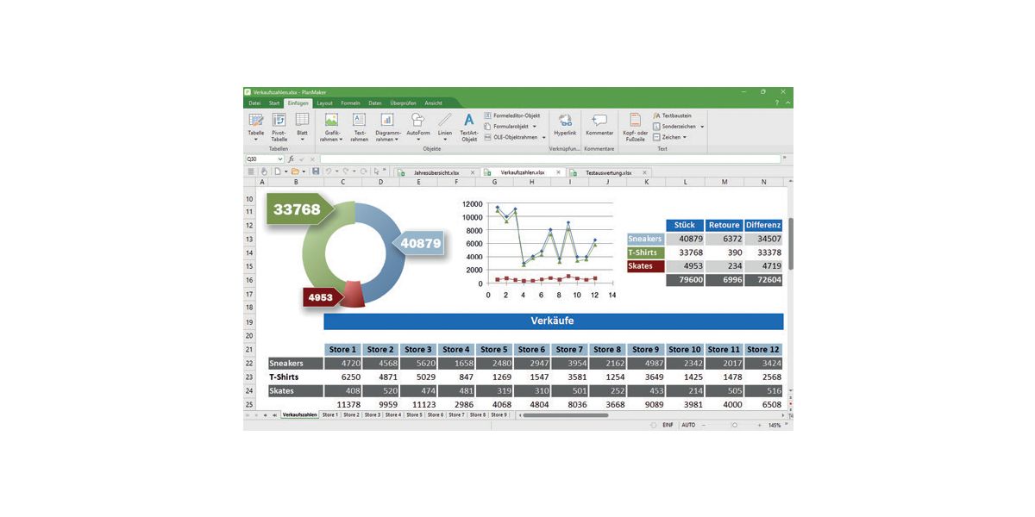Open the Sonderzeichen dropdown
This screenshot has width=1035, height=517.
[x=701, y=127]
